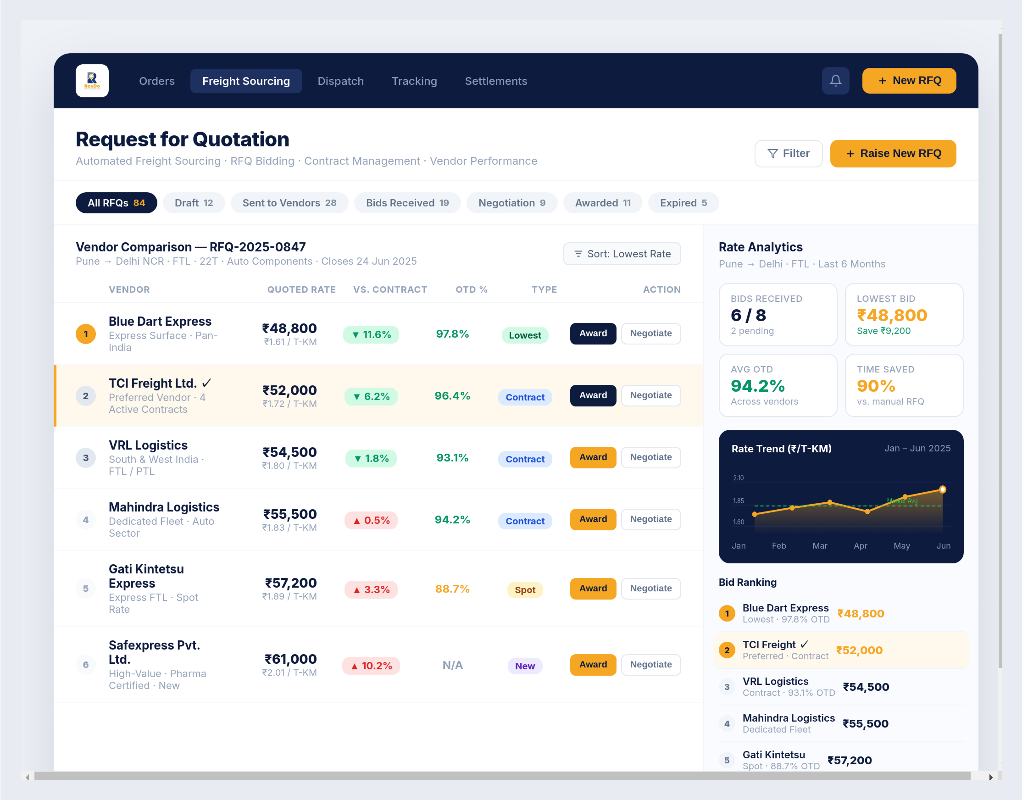Award the VRL Logistics bid

[593, 457]
